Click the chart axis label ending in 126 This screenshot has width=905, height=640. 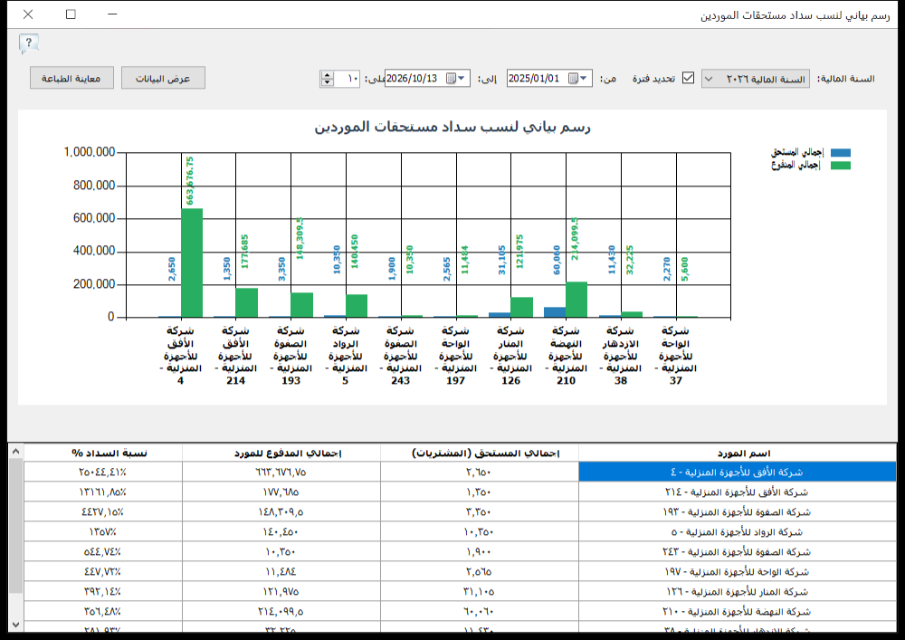coord(510,356)
